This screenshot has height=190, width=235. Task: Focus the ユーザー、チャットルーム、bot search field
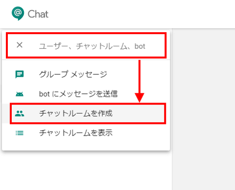[x=92, y=46]
